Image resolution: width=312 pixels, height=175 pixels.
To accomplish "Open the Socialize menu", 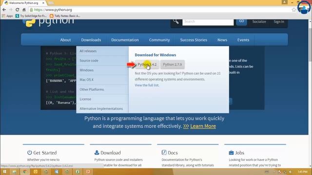I will (x=259, y=21).
